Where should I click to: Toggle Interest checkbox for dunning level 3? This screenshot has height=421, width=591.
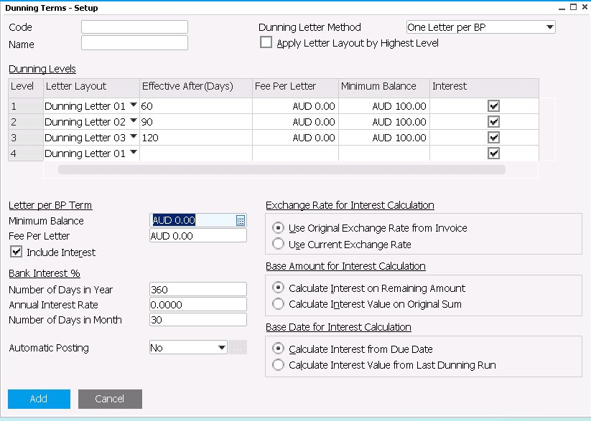(493, 138)
